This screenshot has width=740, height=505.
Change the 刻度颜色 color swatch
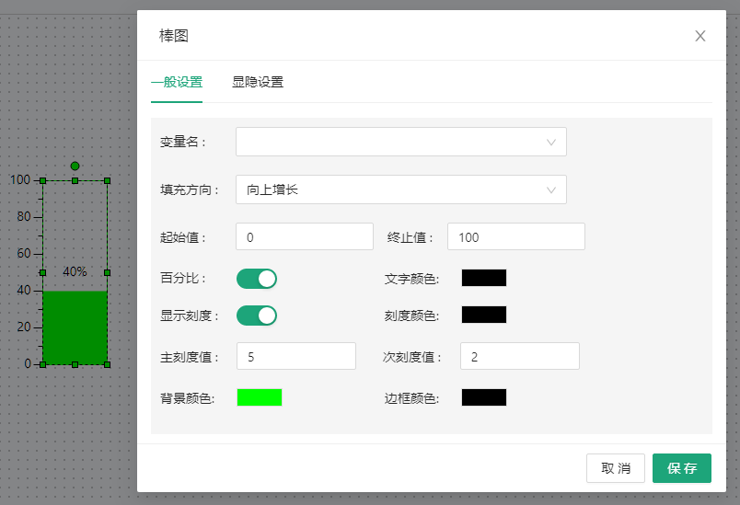(x=483, y=315)
